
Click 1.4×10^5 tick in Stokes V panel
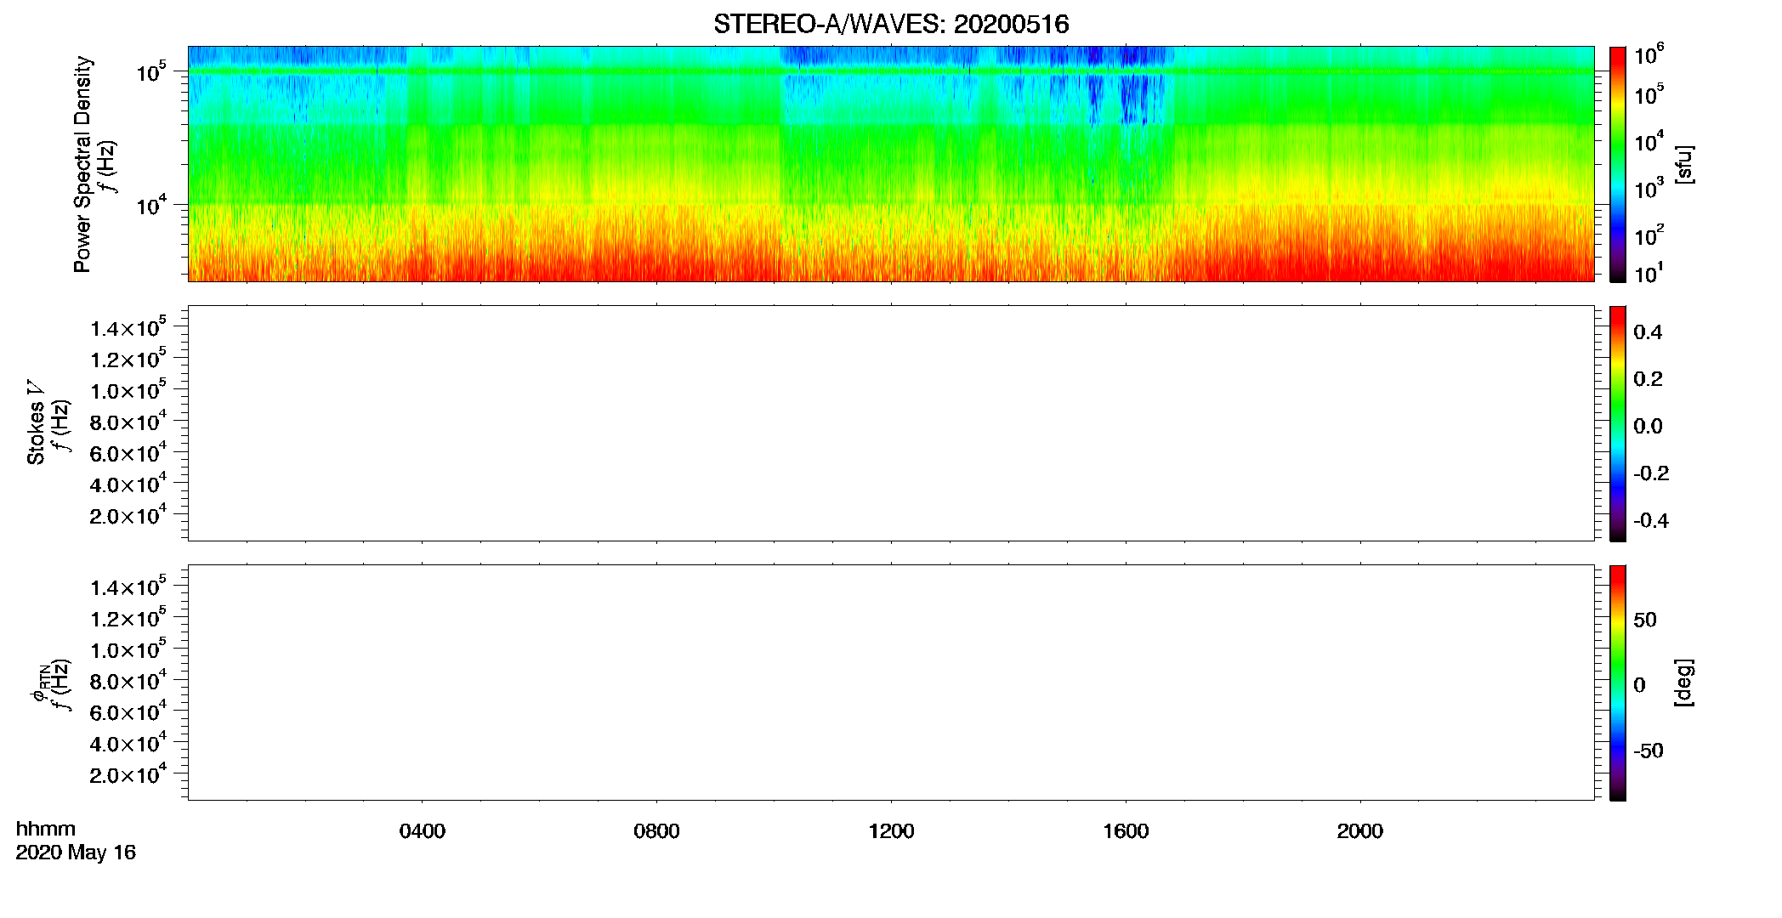[128, 327]
